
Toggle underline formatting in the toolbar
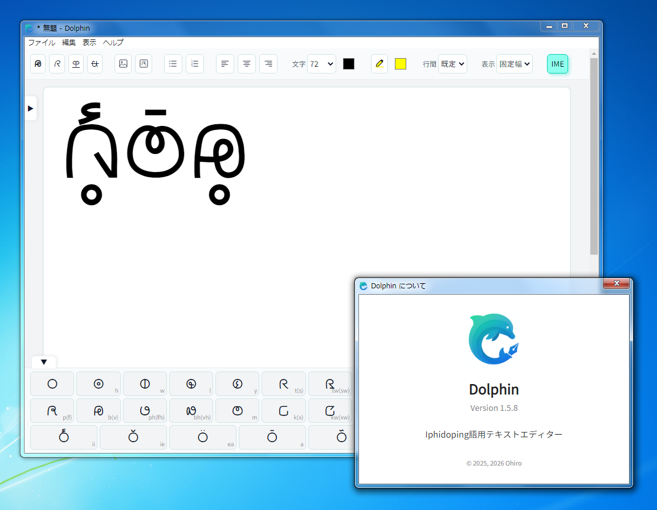pyautogui.click(x=76, y=64)
